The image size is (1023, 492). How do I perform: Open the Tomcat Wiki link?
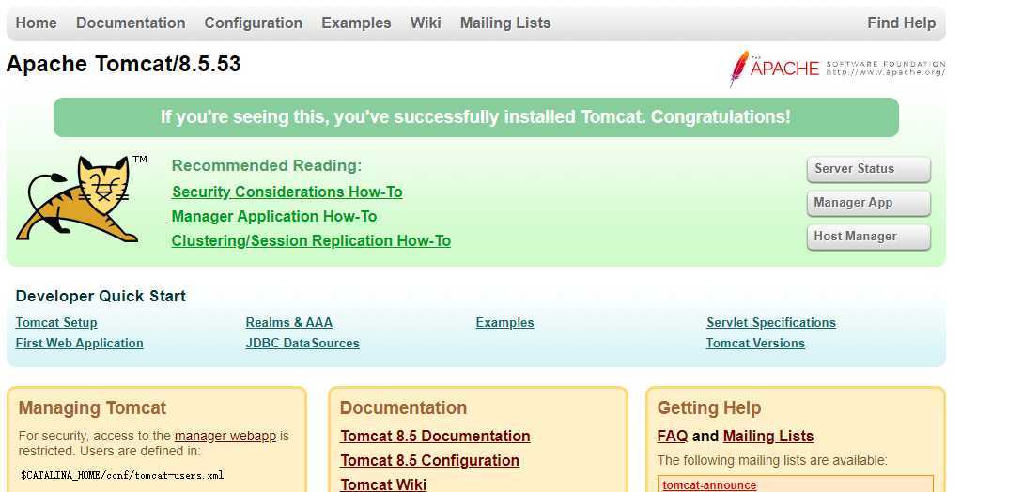pyautogui.click(x=383, y=484)
